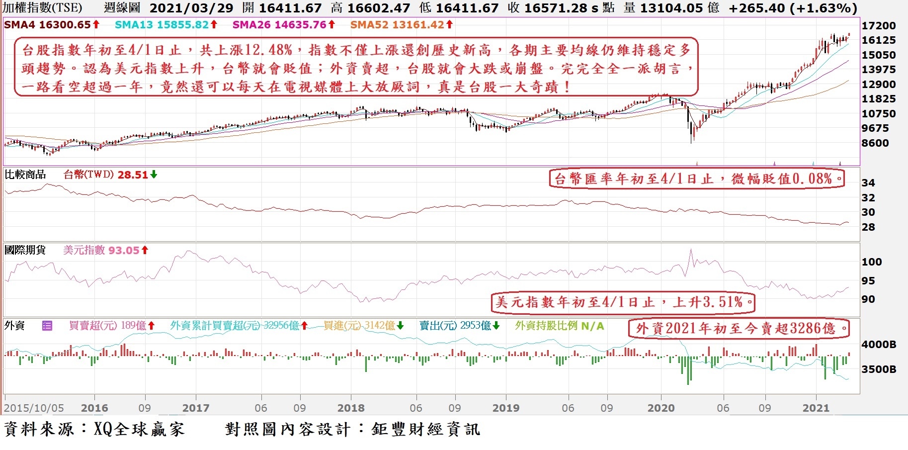Click the note 台幣匯率年初至4/1日止，微幅貶值0.08%
The height and width of the screenshot is (450, 908).
pos(697,179)
